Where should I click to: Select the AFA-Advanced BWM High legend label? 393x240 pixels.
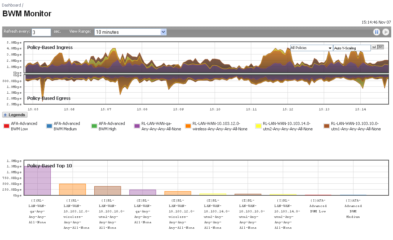pyautogui.click(x=112, y=126)
